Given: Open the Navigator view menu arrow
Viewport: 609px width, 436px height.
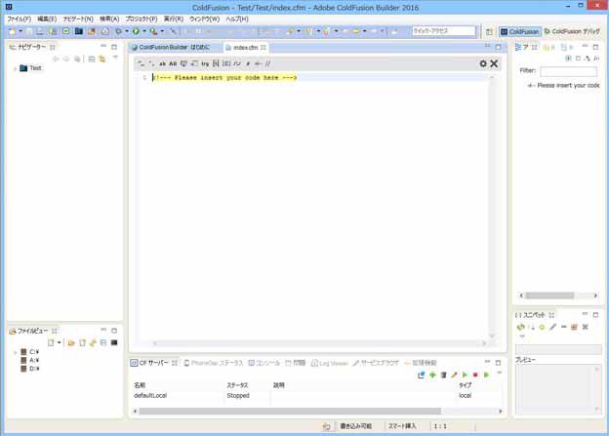Looking at the screenshot, I should [x=115, y=58].
